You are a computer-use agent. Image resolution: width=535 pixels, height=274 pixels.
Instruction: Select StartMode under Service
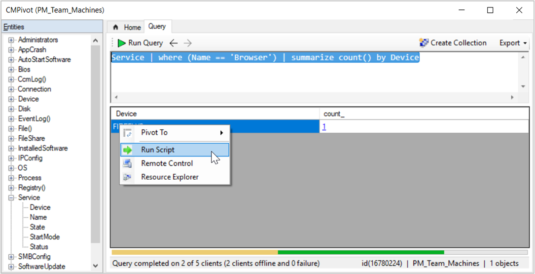(45, 237)
